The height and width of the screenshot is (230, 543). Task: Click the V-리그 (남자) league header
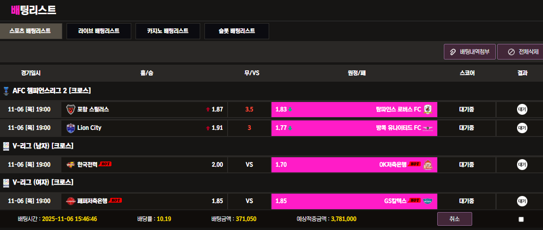(x=42, y=145)
